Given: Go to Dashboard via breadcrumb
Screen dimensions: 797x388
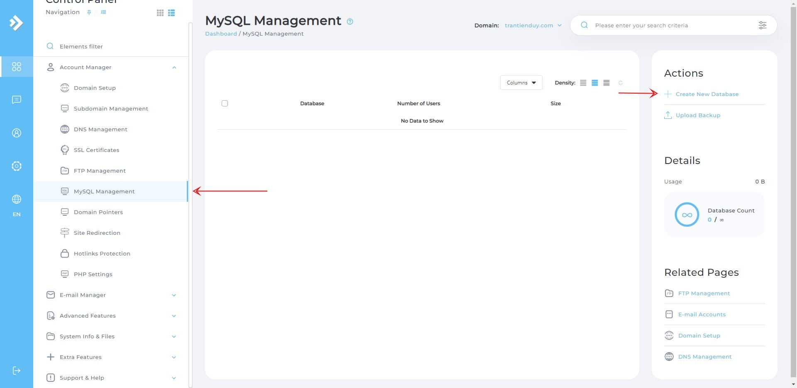Looking at the screenshot, I should click(221, 34).
